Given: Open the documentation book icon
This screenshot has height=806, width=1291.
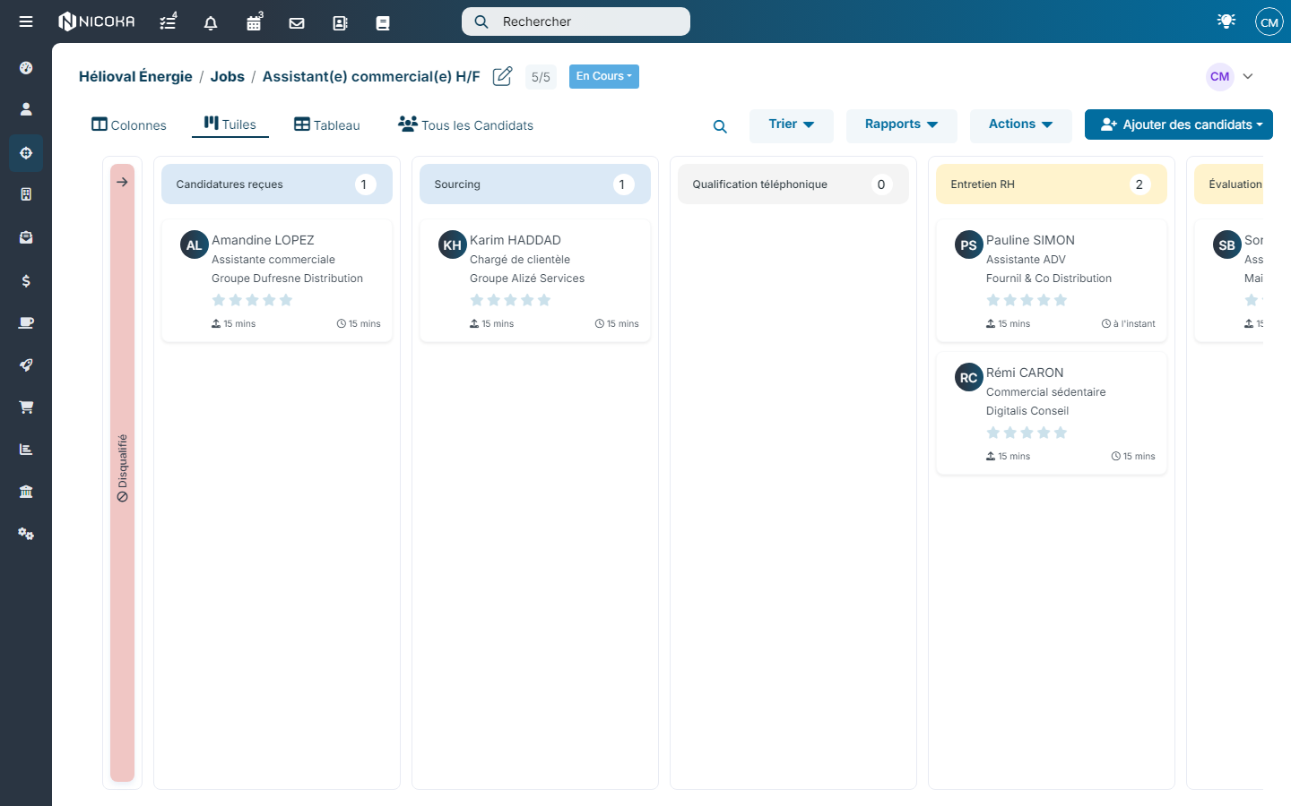Looking at the screenshot, I should (x=383, y=23).
